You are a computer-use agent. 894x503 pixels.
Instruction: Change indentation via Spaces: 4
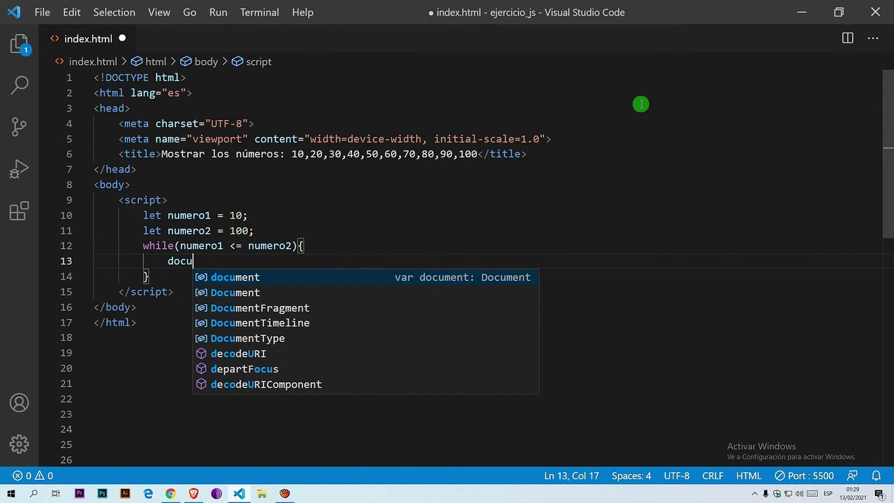631,476
